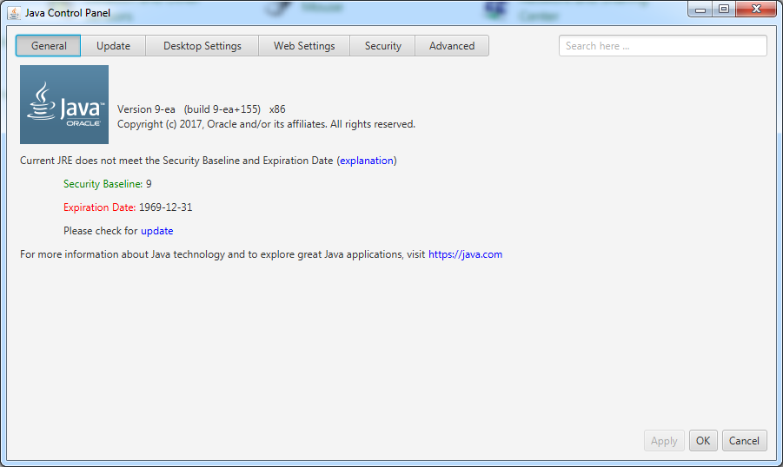
Task: Select the Desktop Settings tab
Action: pos(202,46)
